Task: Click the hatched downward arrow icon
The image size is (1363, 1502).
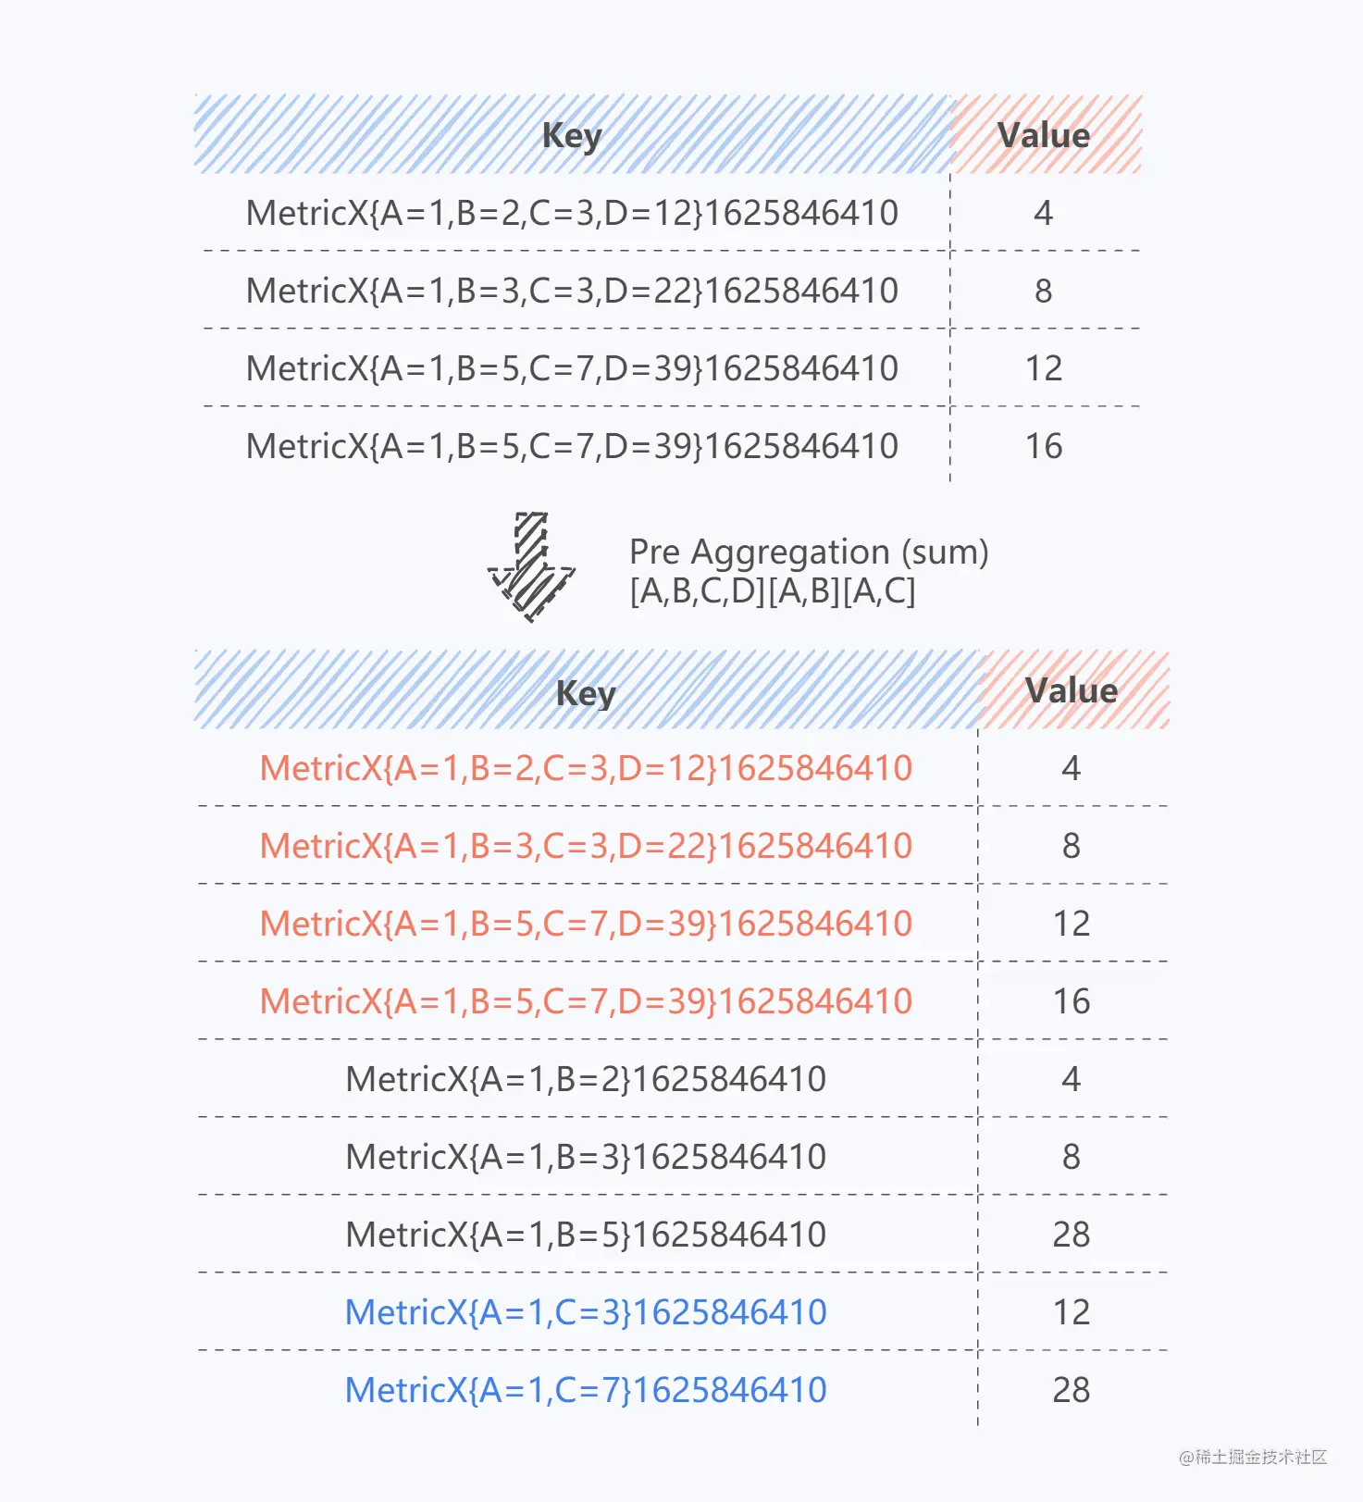Action: [531, 566]
